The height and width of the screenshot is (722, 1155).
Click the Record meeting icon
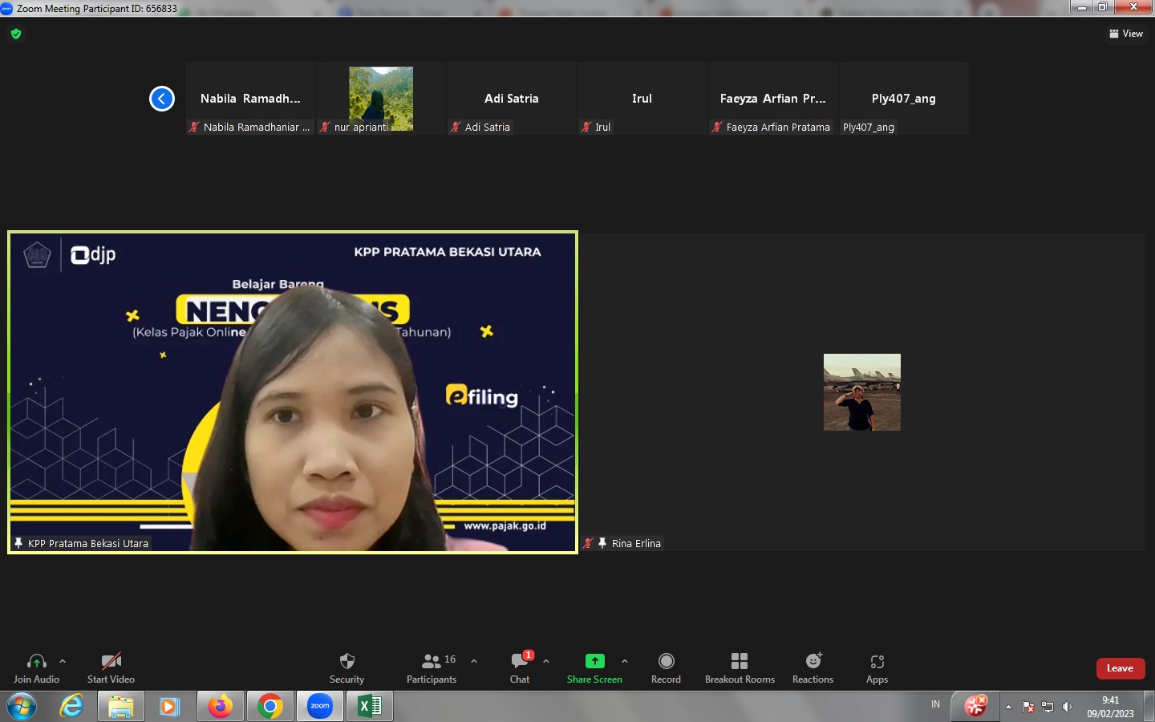pyautogui.click(x=666, y=662)
